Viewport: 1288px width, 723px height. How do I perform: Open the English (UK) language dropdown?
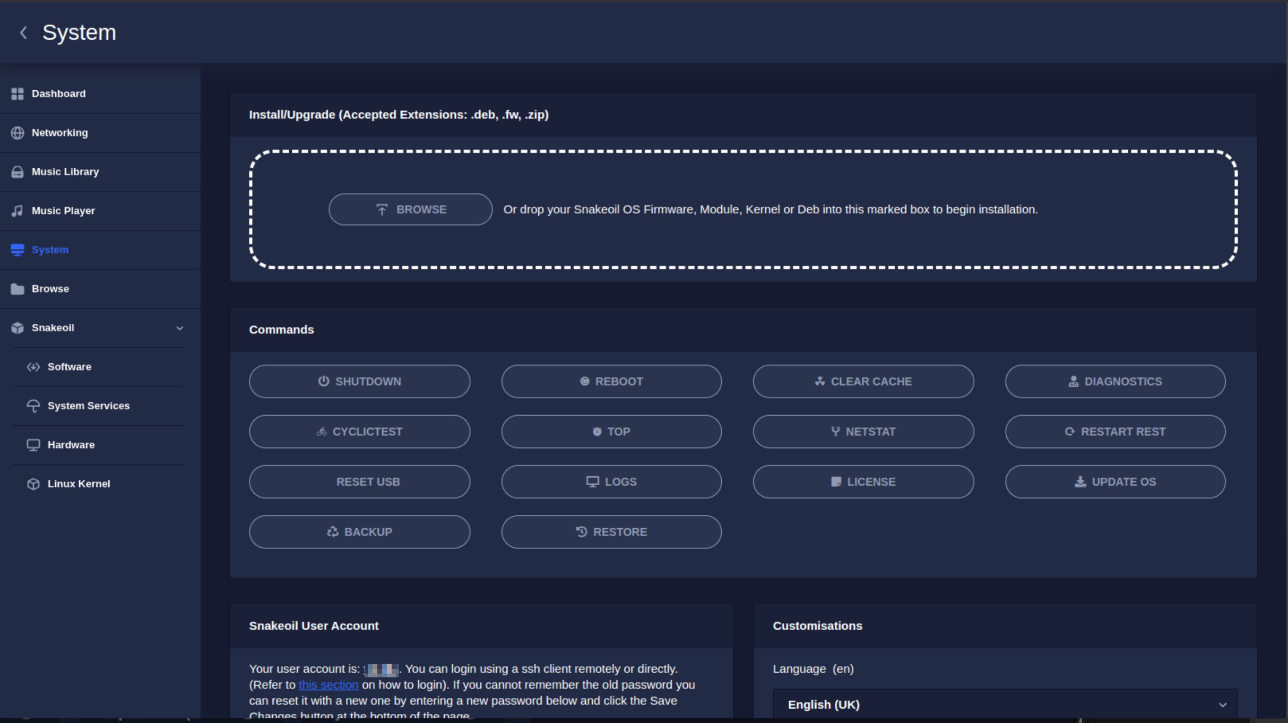coord(1005,704)
